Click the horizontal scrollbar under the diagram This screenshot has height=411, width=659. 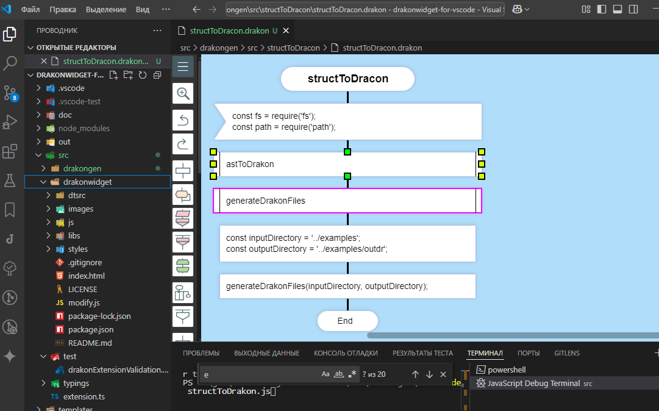[x=512, y=335]
